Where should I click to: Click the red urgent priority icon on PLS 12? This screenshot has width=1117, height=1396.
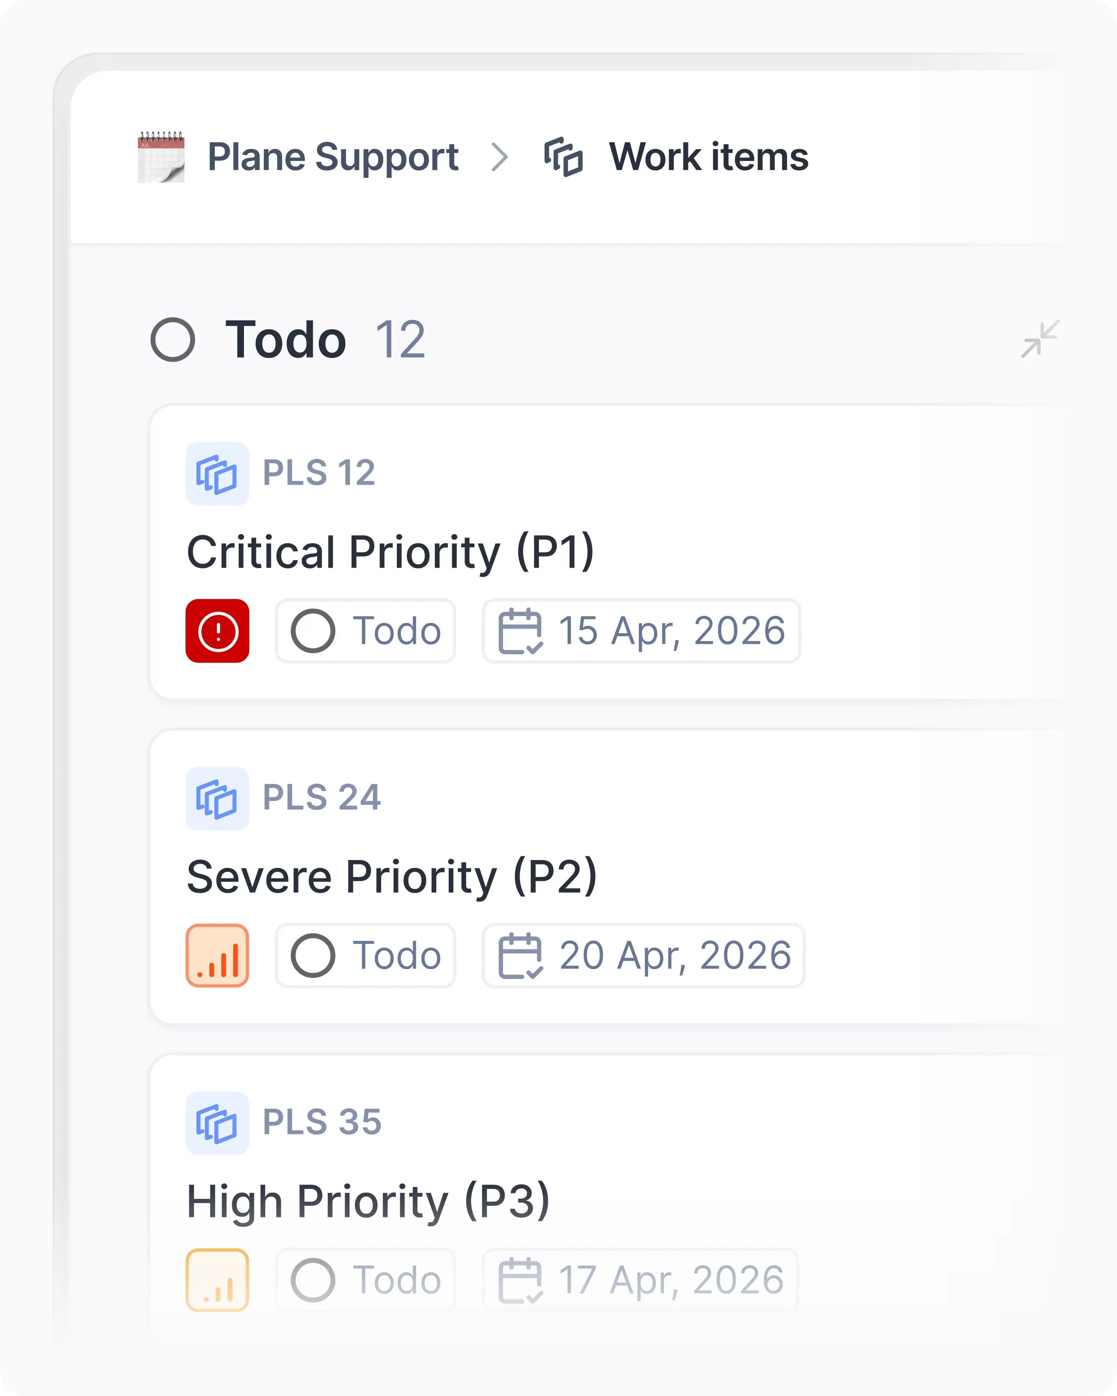[x=218, y=631]
